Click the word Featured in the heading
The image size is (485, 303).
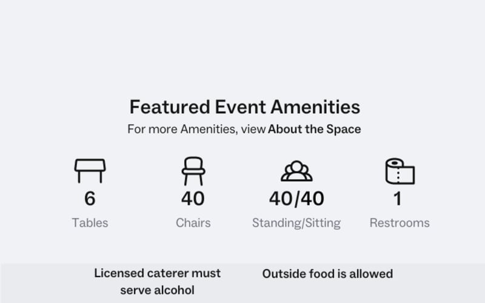(x=170, y=107)
